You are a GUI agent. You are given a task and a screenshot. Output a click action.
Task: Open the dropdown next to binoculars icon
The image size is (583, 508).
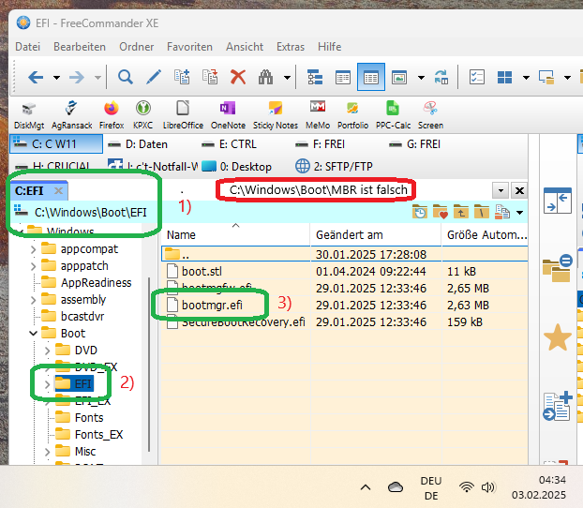287,78
